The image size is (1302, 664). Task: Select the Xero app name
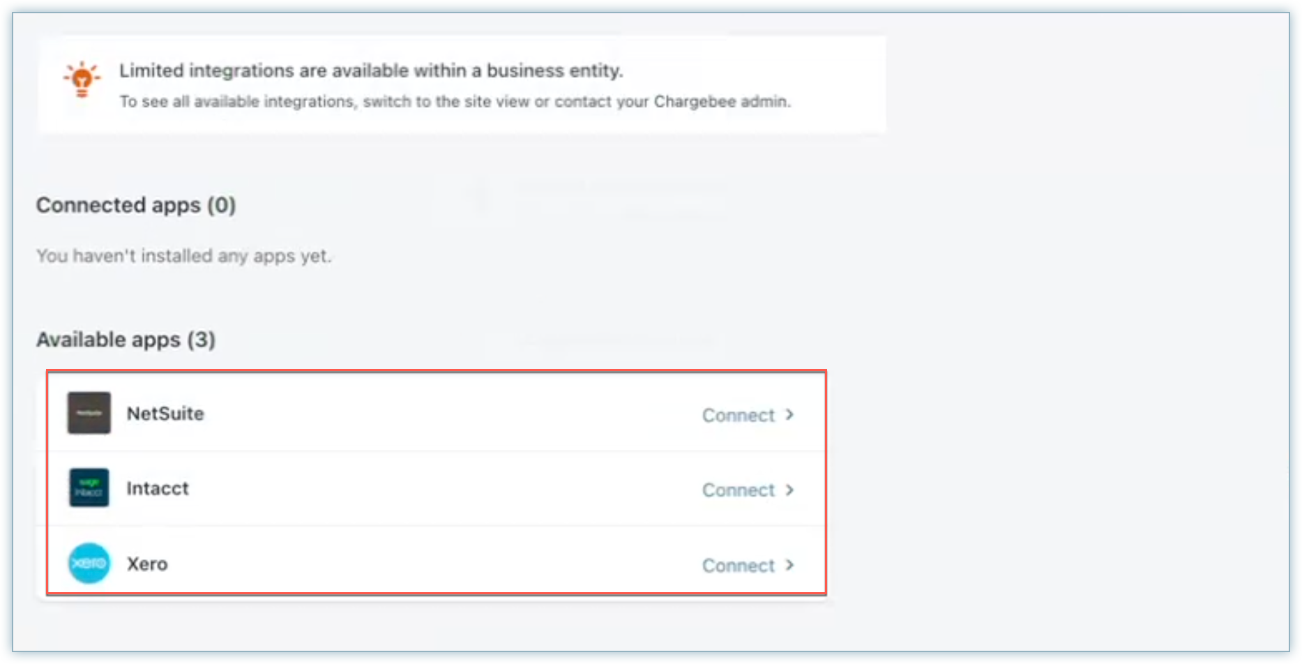click(x=147, y=564)
